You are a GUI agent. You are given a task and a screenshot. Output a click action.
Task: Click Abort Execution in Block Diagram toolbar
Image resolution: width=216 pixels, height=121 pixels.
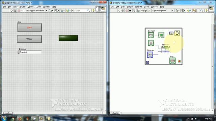(x=127, y=10)
